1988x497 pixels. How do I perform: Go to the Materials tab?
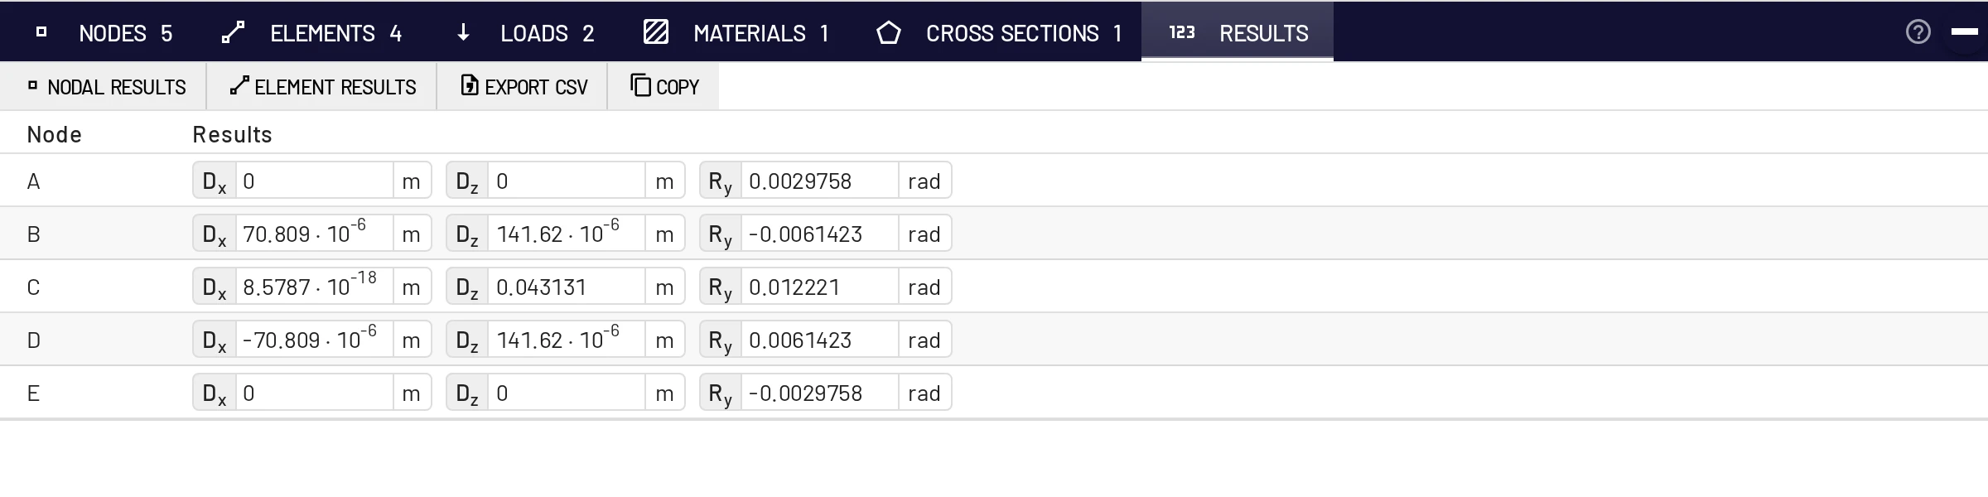[736, 33]
